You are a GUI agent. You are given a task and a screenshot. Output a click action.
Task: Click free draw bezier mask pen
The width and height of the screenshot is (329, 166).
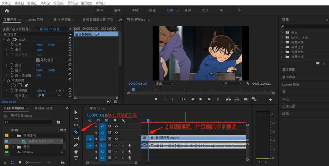(26, 85)
